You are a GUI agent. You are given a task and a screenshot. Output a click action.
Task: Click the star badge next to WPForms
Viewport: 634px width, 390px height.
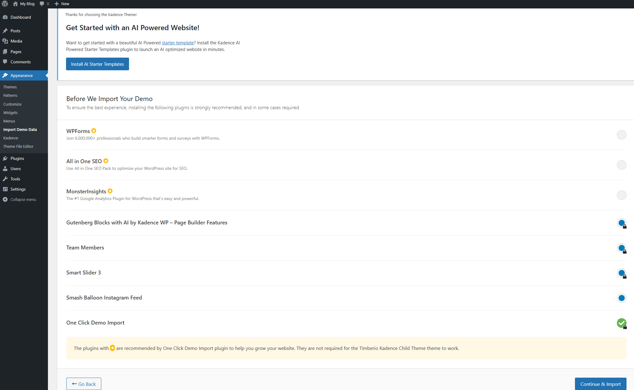coord(94,131)
